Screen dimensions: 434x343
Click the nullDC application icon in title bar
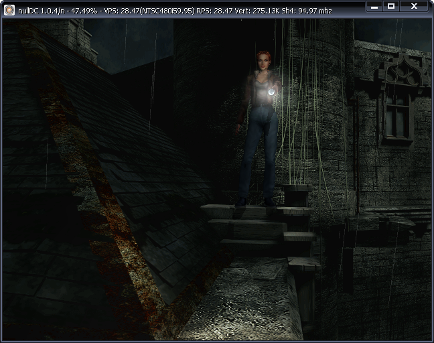9,10
